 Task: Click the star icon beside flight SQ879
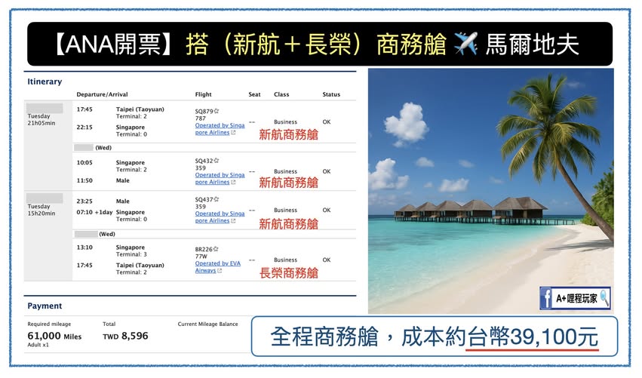(217, 111)
